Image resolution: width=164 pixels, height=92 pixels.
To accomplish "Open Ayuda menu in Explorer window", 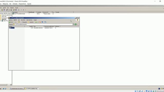I will point(35,20).
